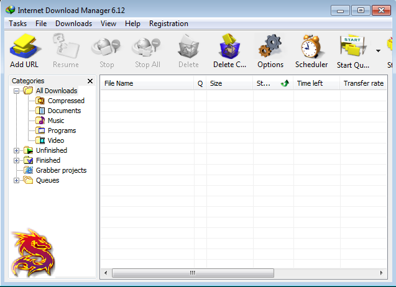Select the Video category
This screenshot has height=287, width=396.
pyautogui.click(x=56, y=140)
